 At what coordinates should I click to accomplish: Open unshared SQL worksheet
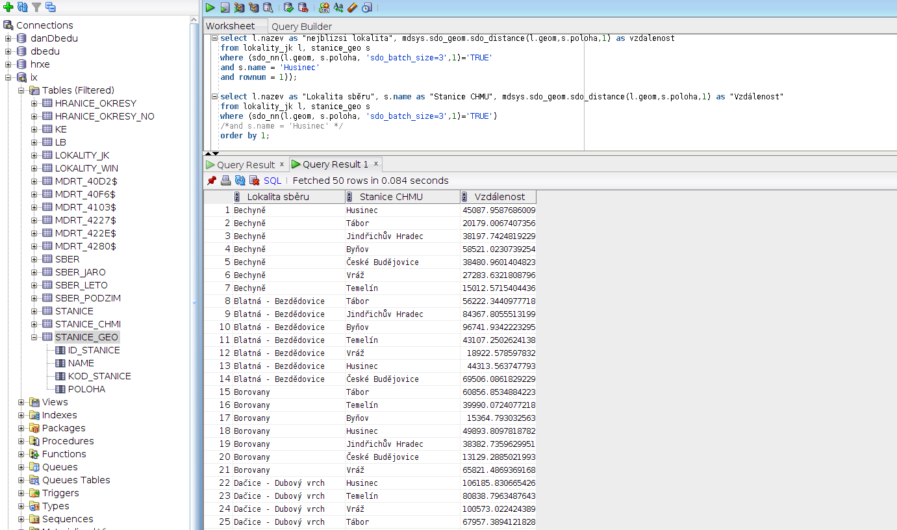point(324,8)
